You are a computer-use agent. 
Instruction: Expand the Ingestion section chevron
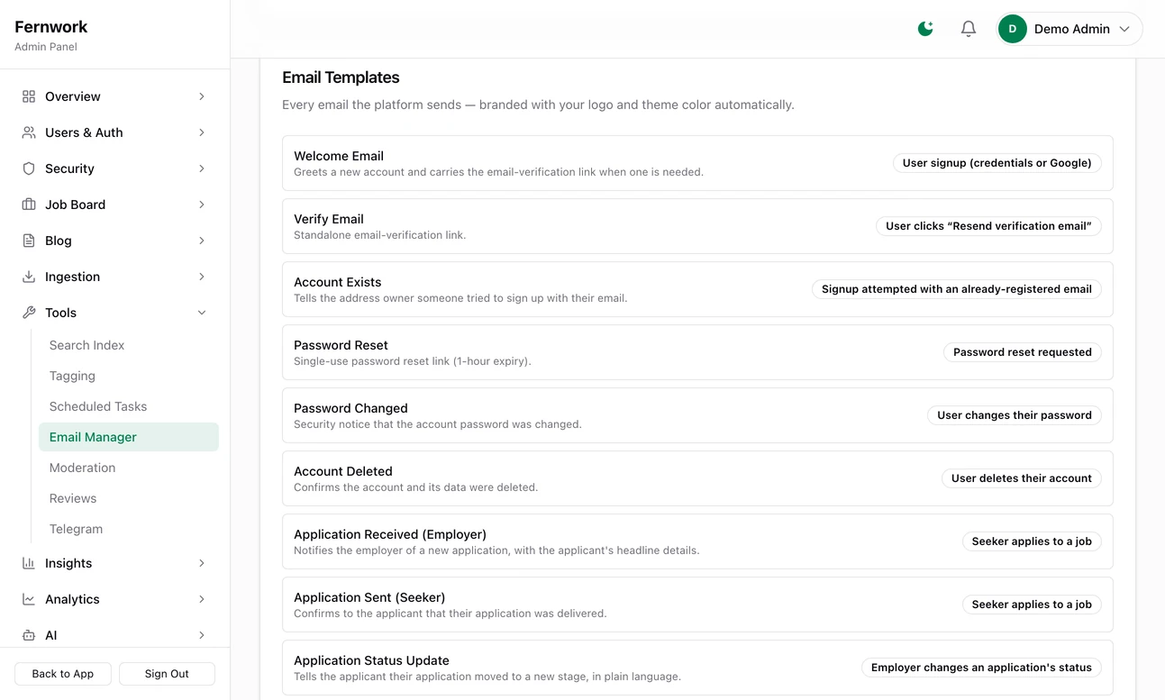tap(202, 277)
